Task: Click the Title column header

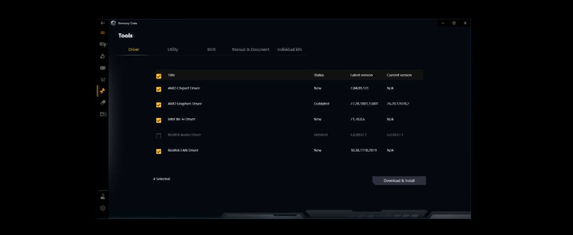Action: tap(171, 75)
